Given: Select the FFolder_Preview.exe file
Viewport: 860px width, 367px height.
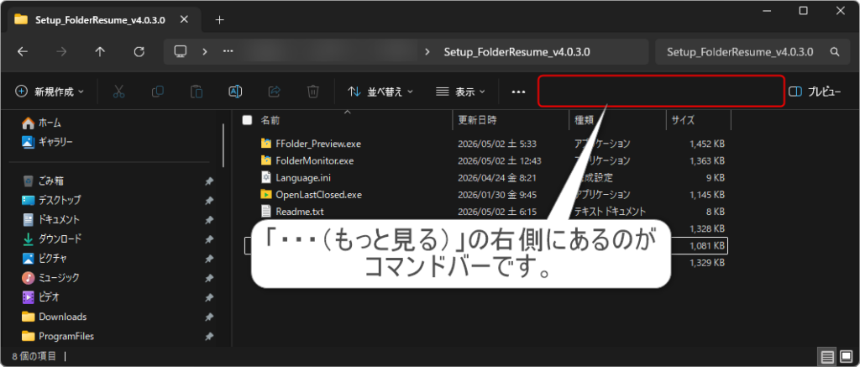Looking at the screenshot, I should [x=318, y=144].
